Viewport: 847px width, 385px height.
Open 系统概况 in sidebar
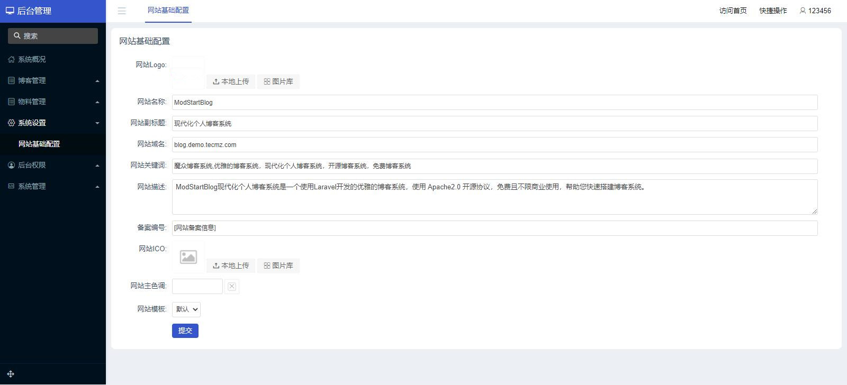[x=53, y=59]
